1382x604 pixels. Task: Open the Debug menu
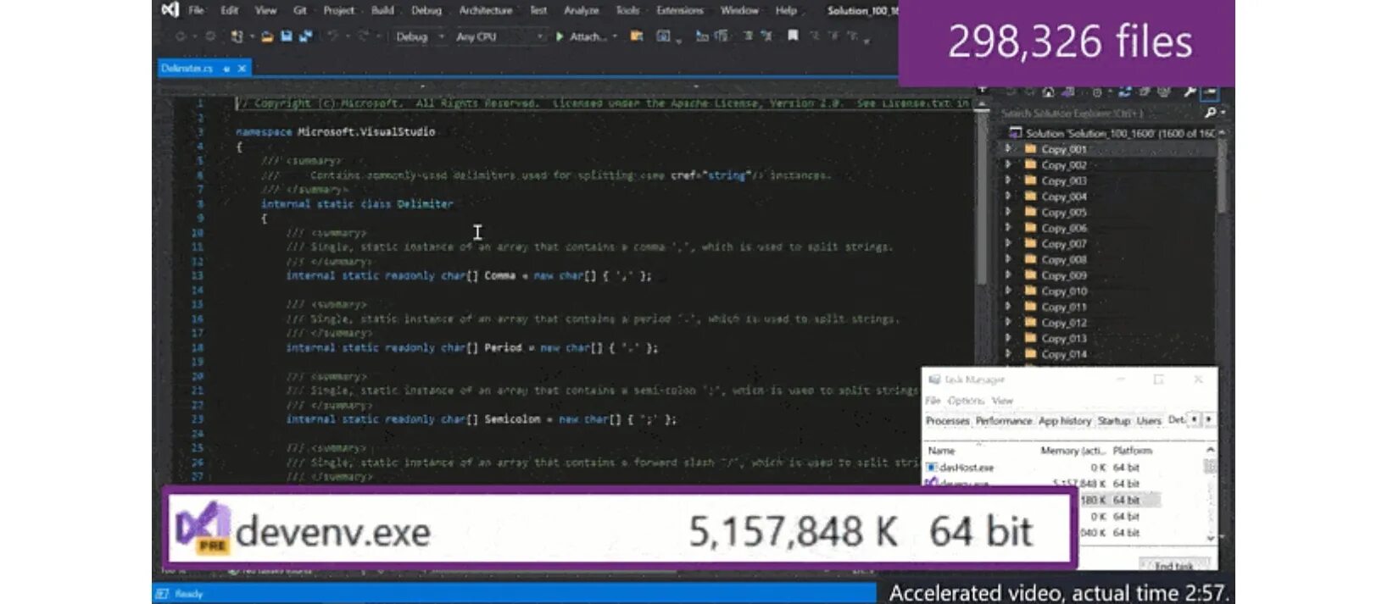point(426,10)
